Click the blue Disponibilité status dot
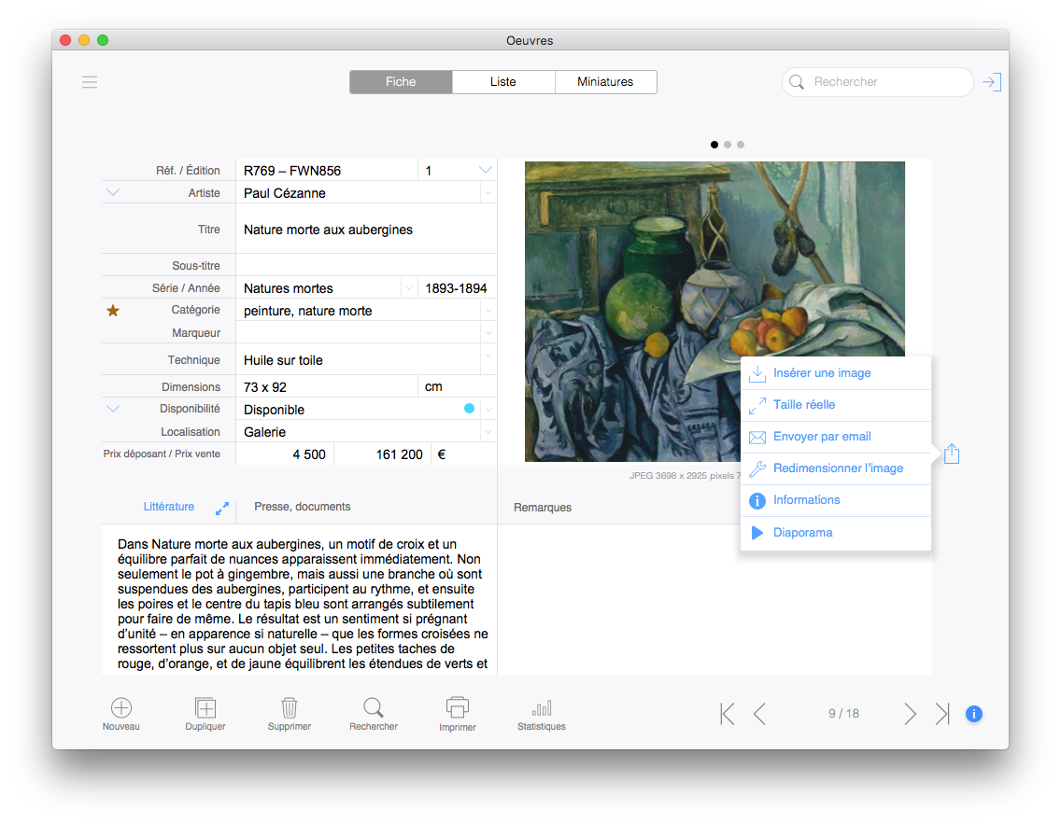Viewport: 1061px width, 824px height. click(x=469, y=409)
